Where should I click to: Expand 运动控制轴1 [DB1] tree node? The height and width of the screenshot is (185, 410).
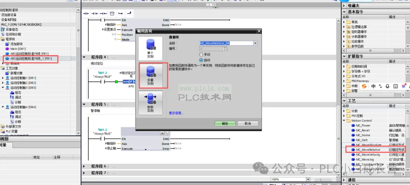click(3, 78)
